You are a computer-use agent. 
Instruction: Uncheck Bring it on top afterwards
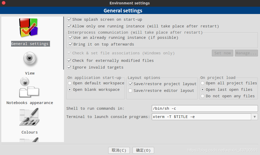[x=70, y=44]
